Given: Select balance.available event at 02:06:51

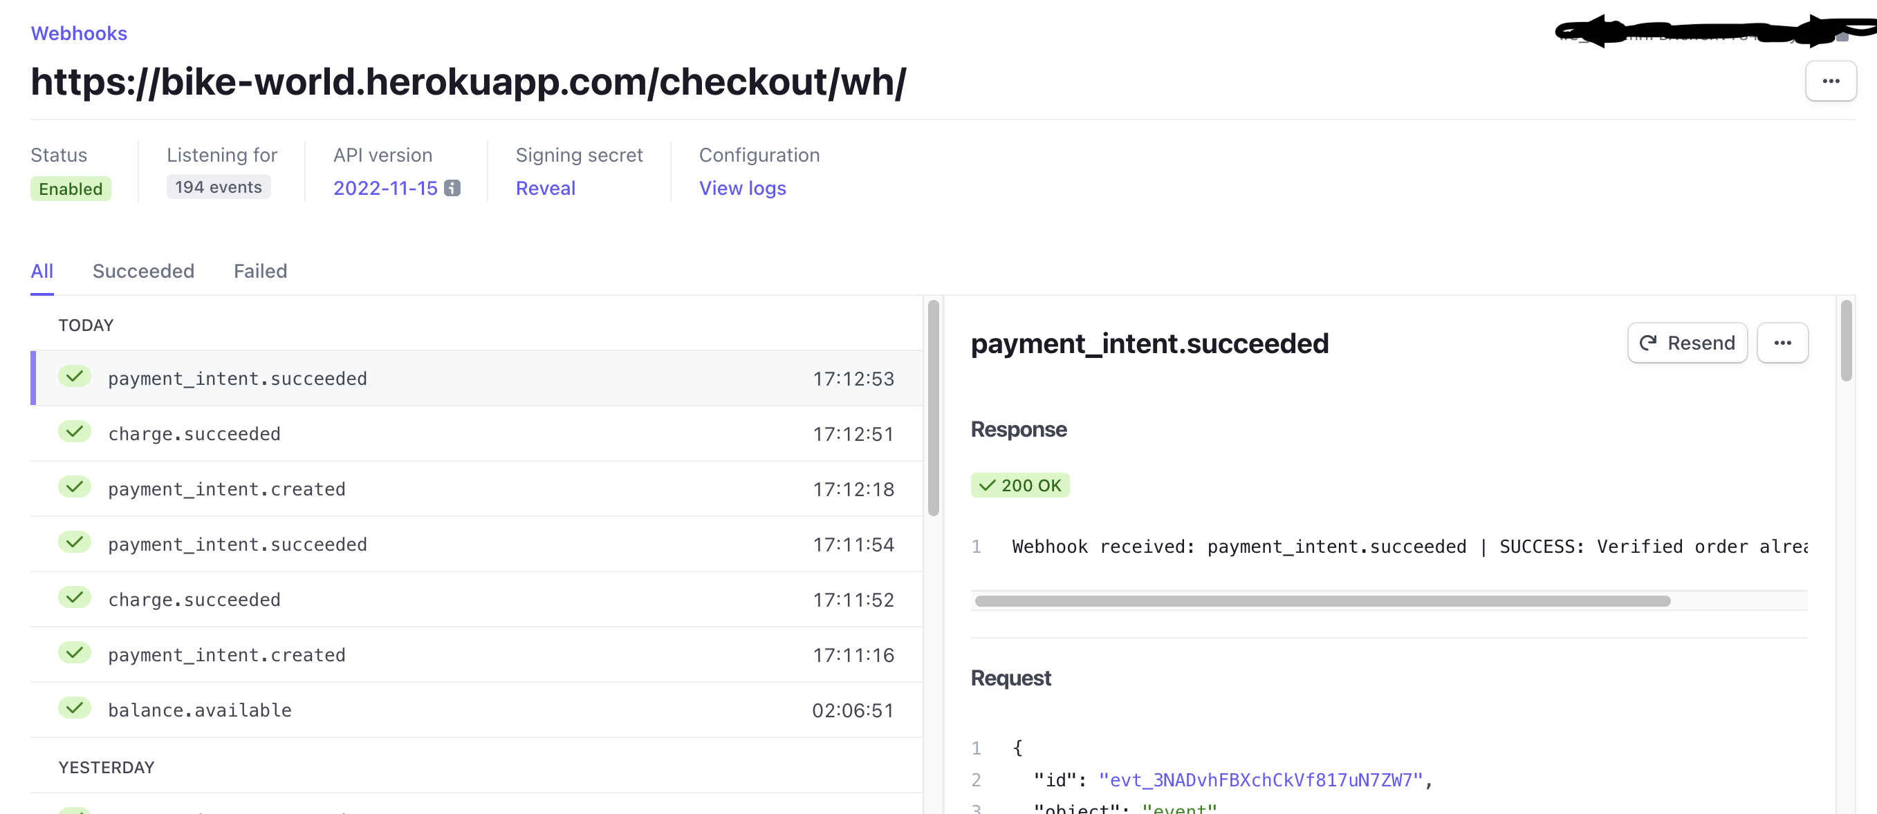Looking at the screenshot, I should [477, 710].
